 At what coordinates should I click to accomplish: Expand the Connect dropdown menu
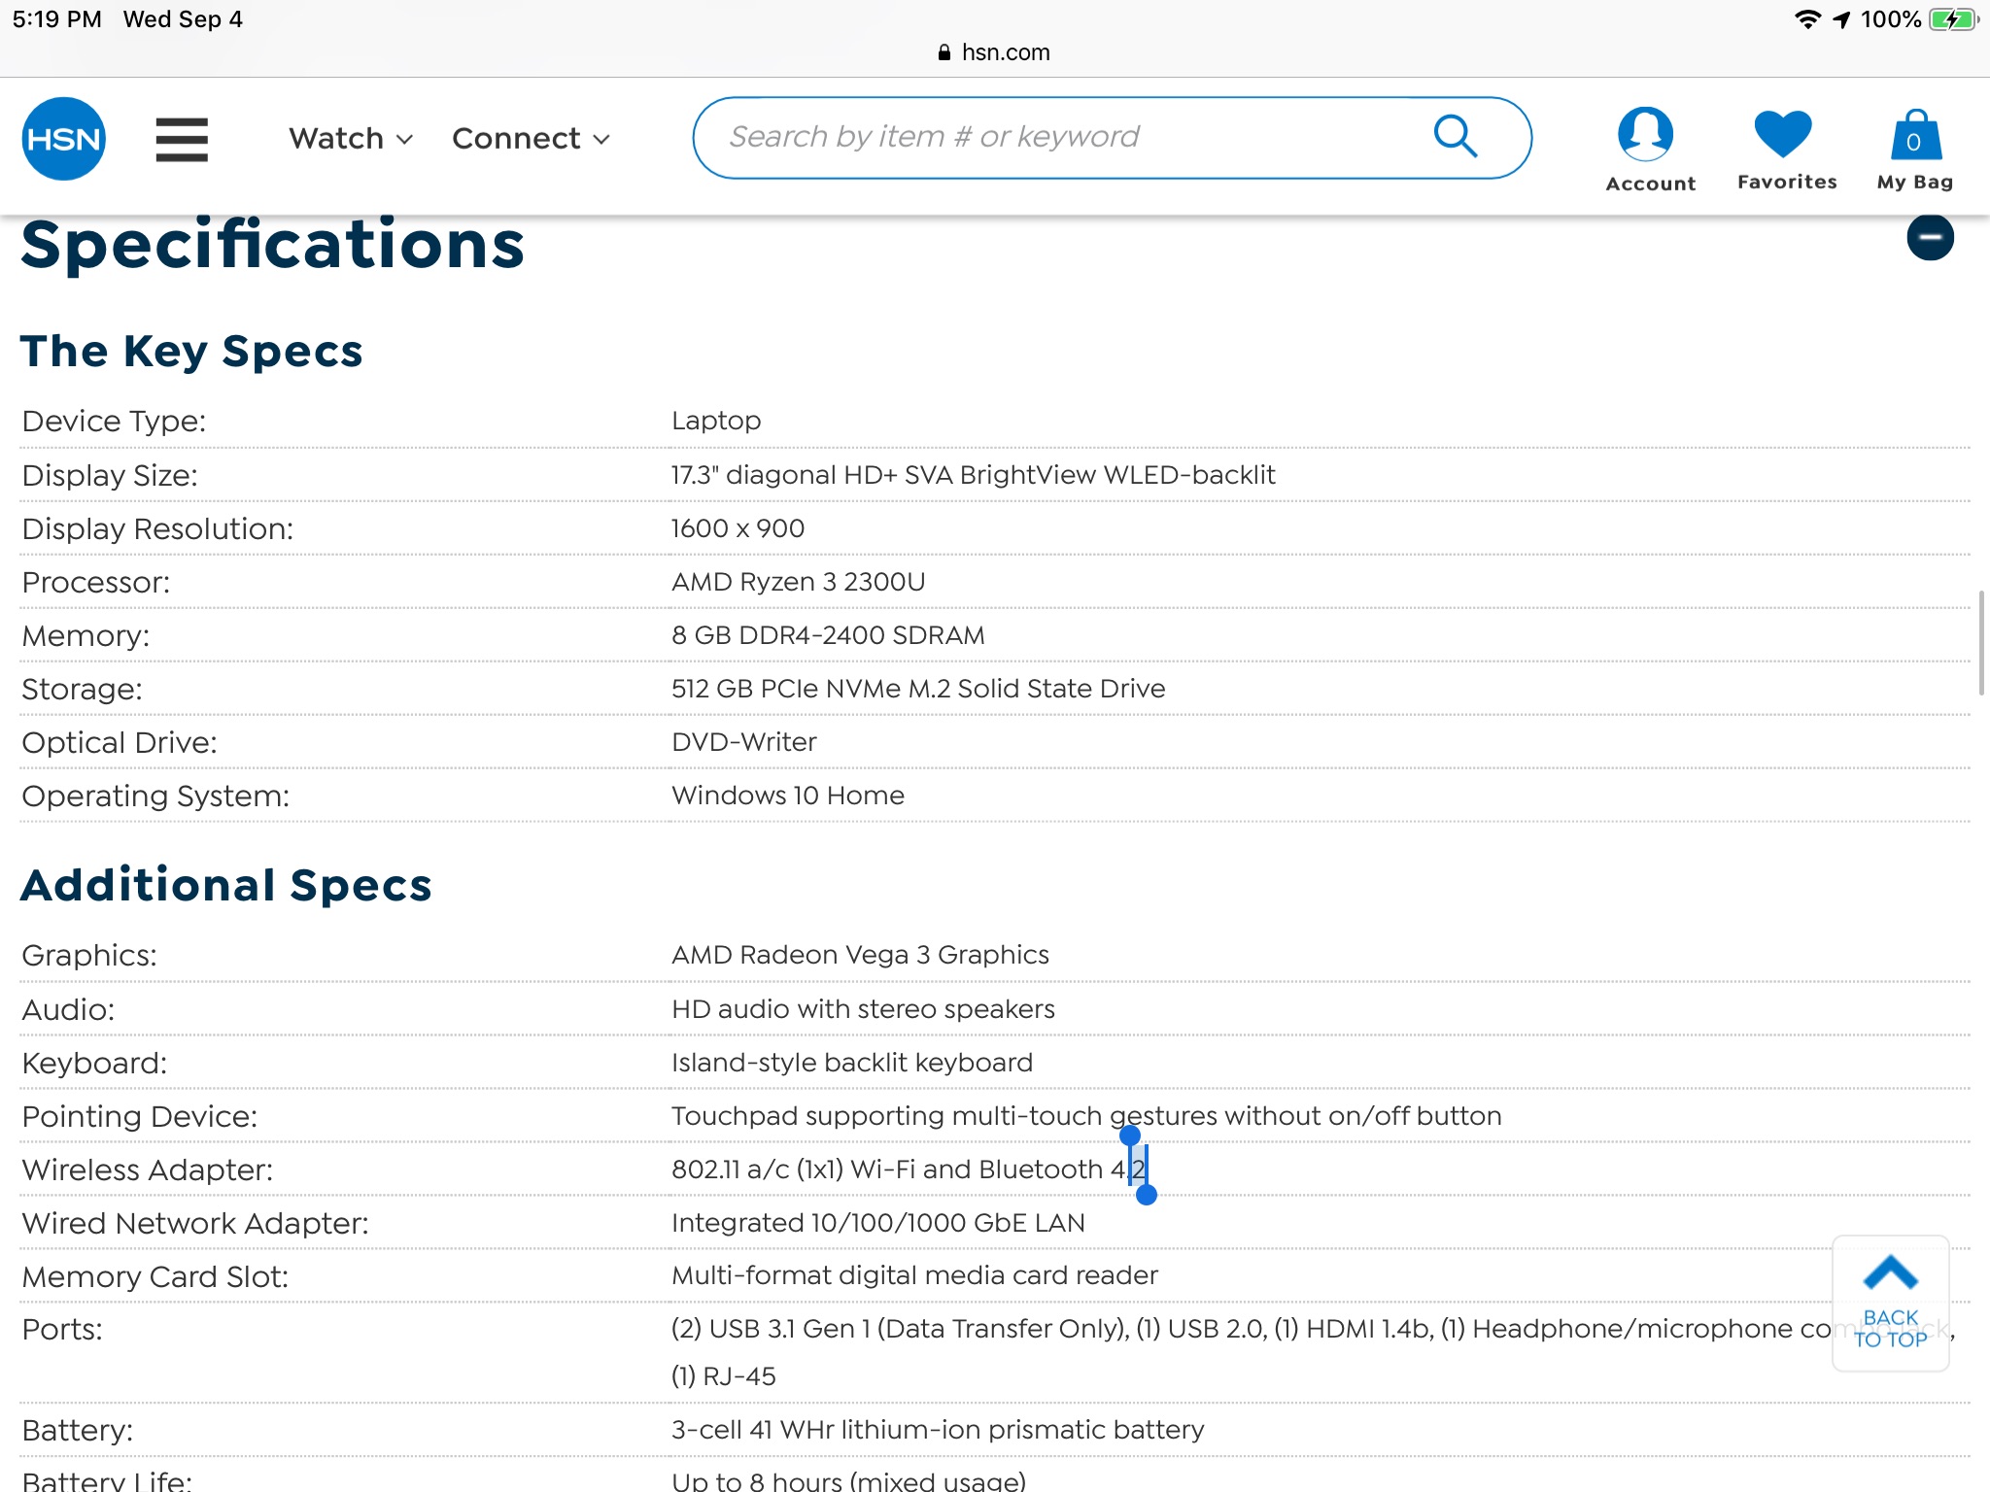click(531, 139)
